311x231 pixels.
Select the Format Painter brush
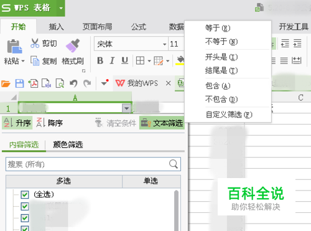[73, 45]
